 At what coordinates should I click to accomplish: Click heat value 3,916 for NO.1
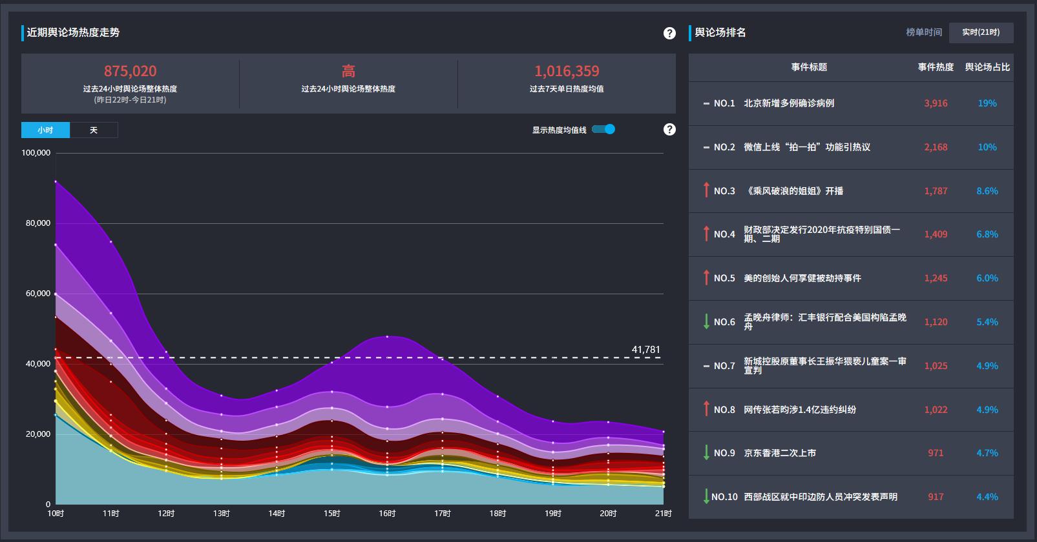(936, 103)
